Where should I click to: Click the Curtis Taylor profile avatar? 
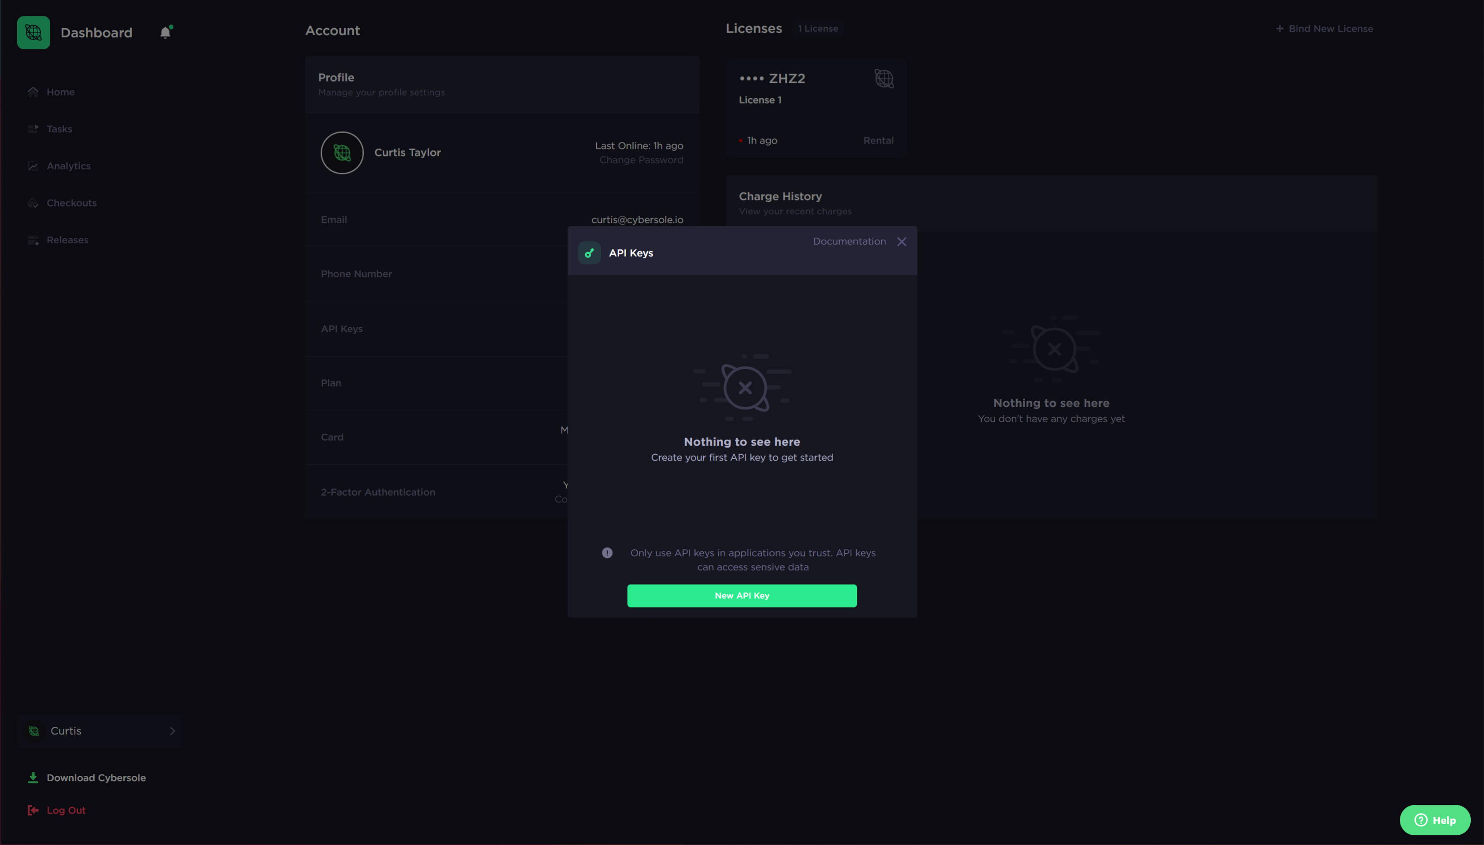342,152
